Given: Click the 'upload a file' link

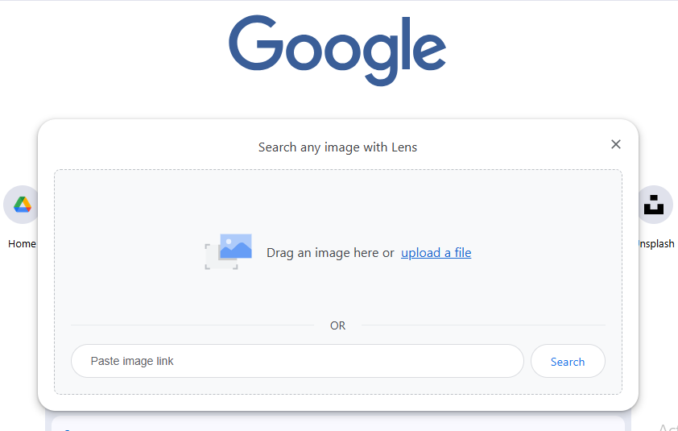Looking at the screenshot, I should pos(436,253).
